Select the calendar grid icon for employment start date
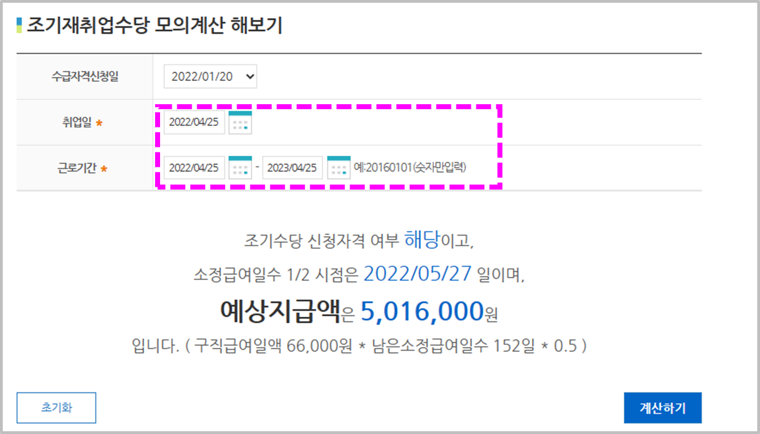This screenshot has width=760, height=434. pos(241,122)
